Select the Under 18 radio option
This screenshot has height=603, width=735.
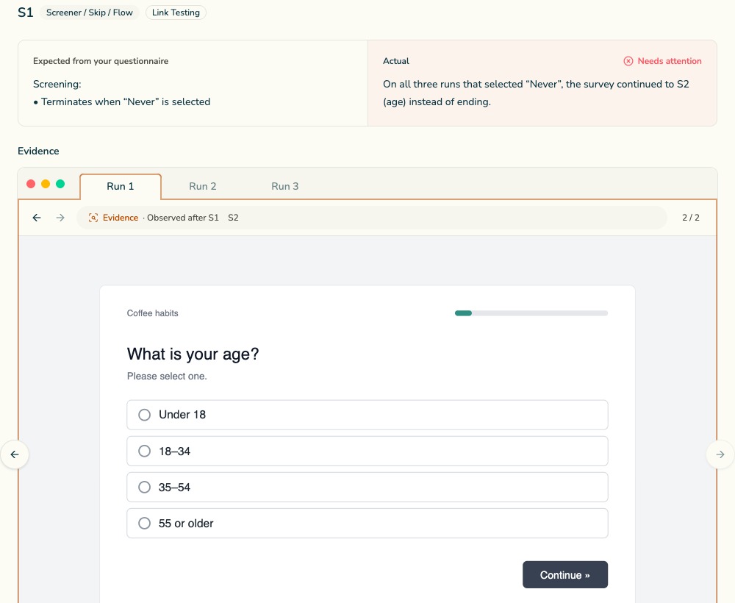pyautogui.click(x=367, y=415)
